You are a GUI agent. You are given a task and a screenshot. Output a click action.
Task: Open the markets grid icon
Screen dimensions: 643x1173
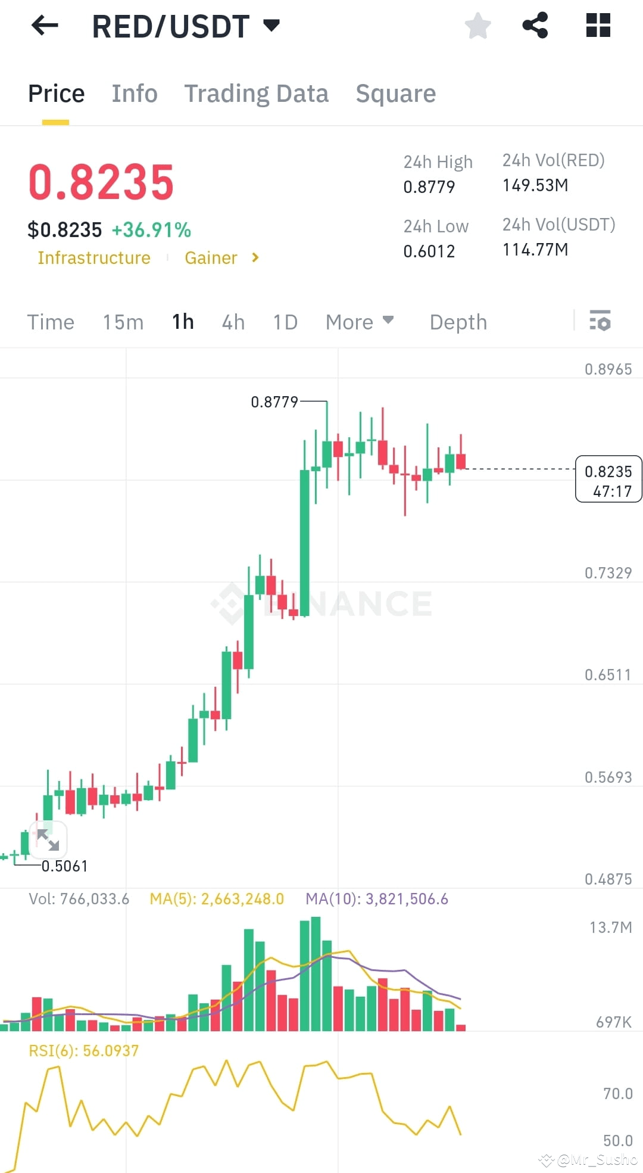tap(597, 25)
